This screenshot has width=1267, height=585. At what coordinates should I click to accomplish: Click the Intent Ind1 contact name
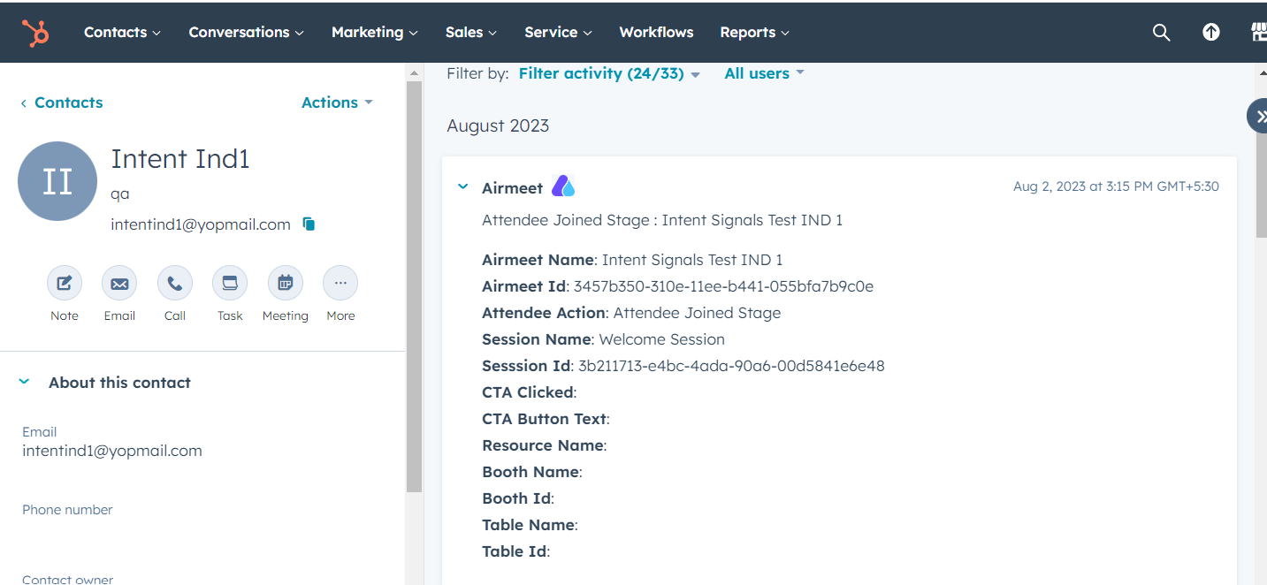(180, 159)
